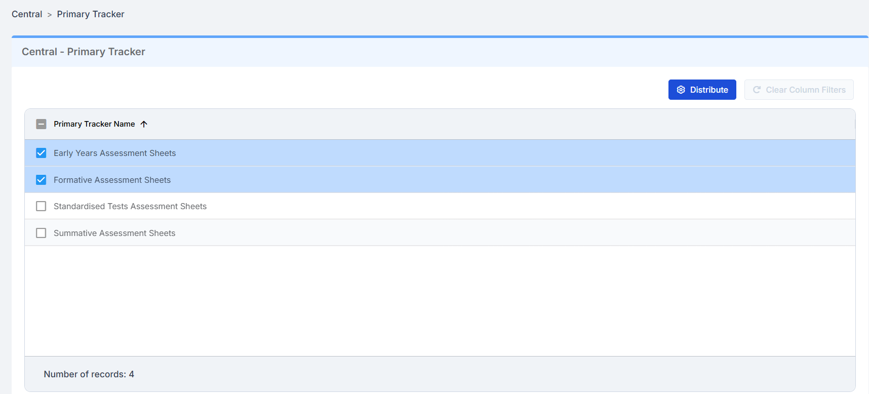Click the gear icon inside the Distribute button

[681, 90]
